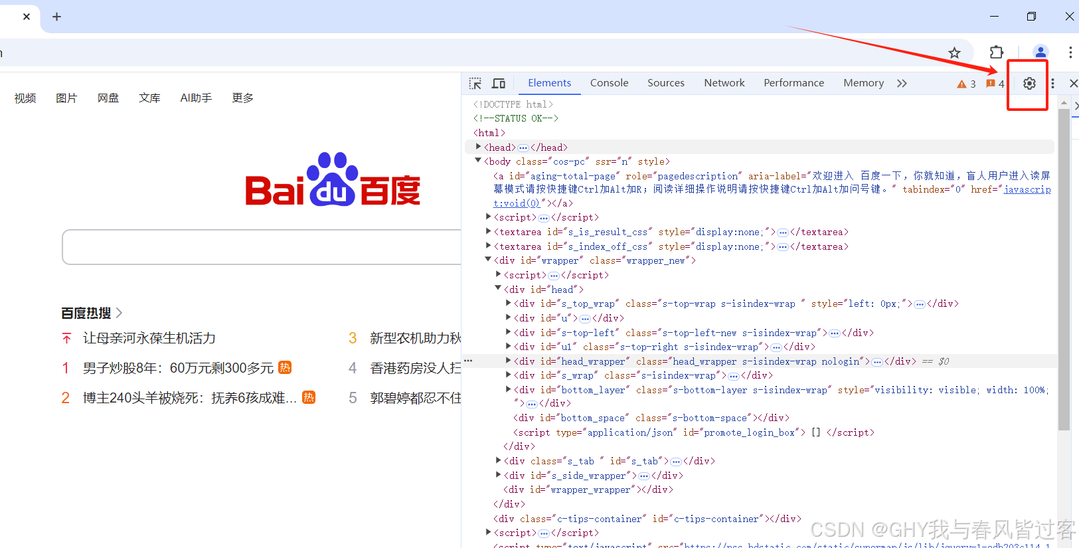Switch to the Elements tab

point(549,83)
